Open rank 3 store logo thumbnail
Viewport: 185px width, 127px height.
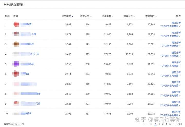(16, 44)
